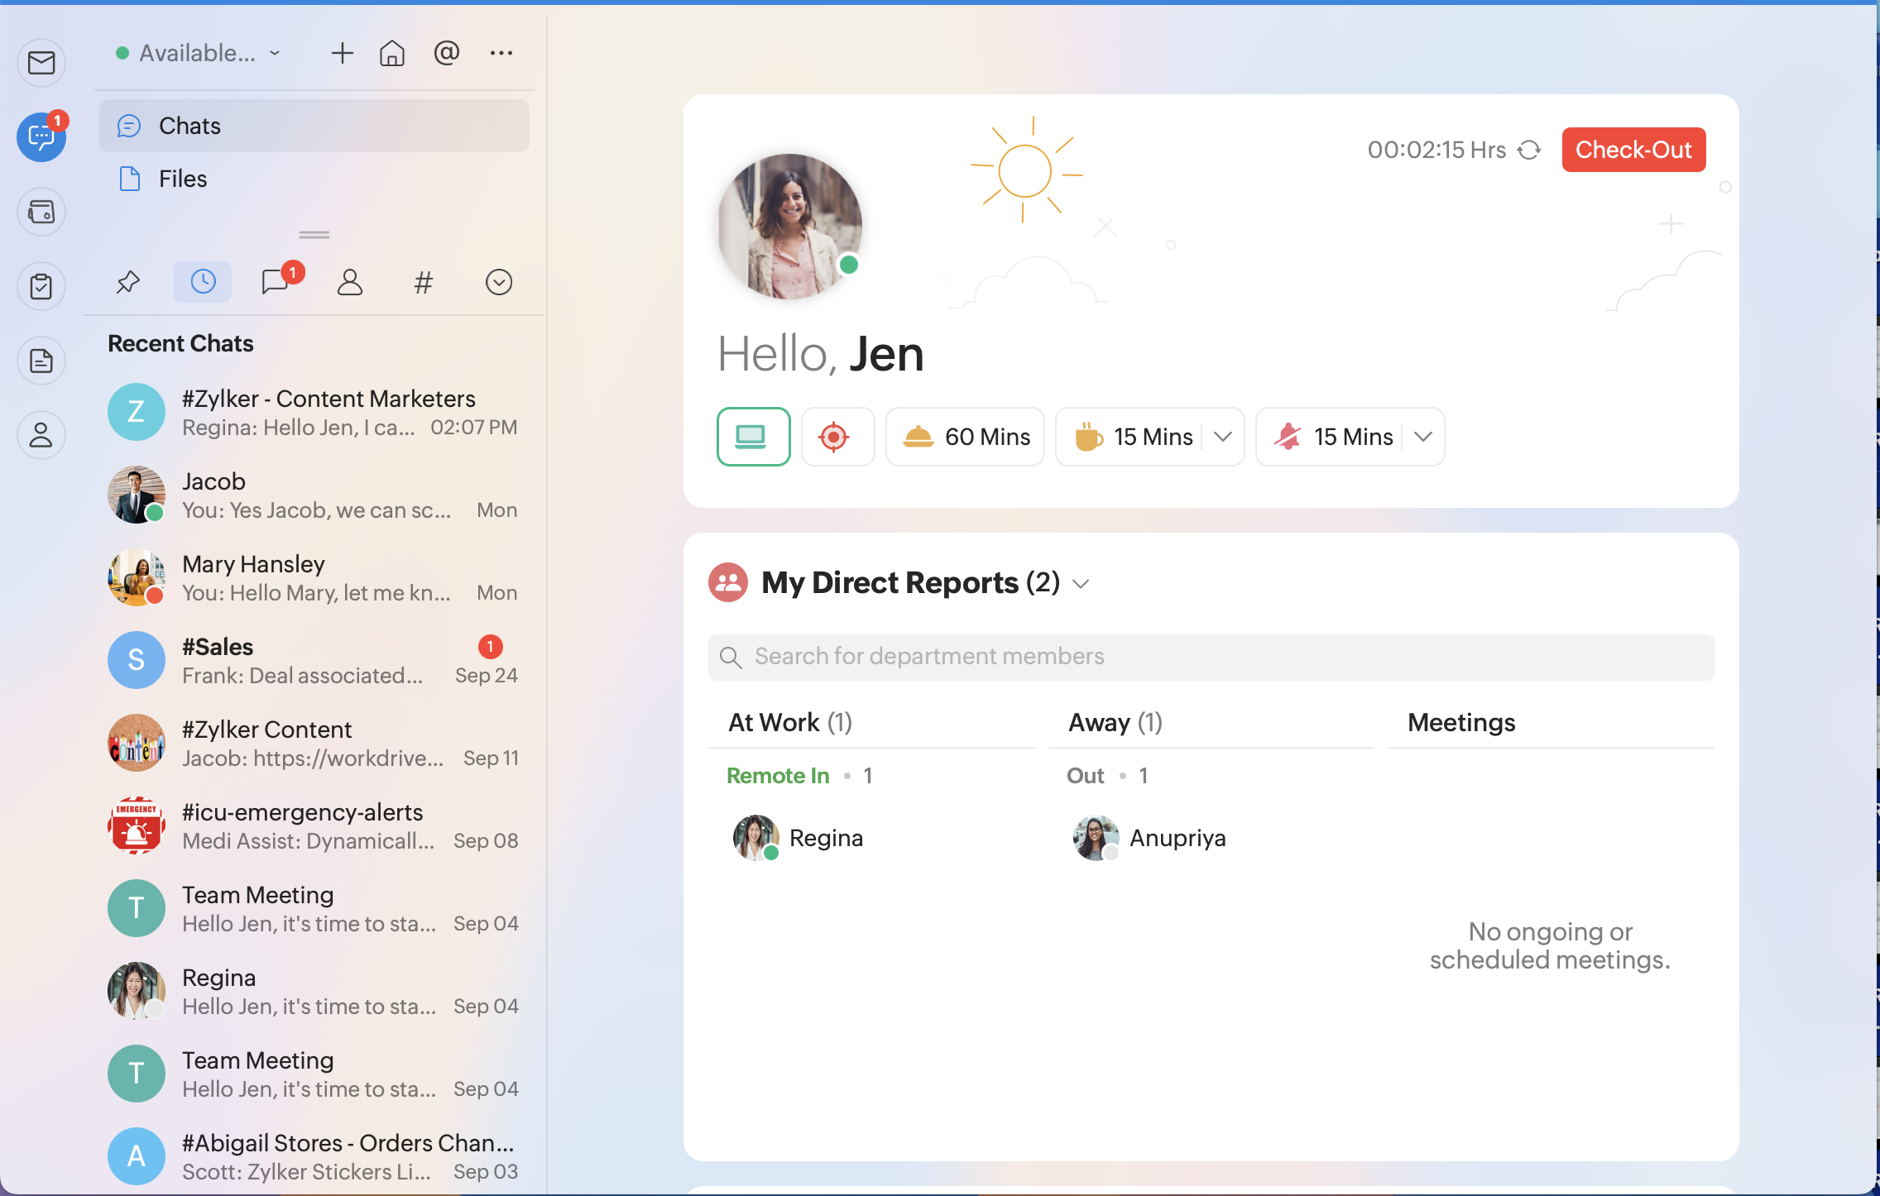Select the Files menu item
1880x1196 pixels.
coord(183,179)
